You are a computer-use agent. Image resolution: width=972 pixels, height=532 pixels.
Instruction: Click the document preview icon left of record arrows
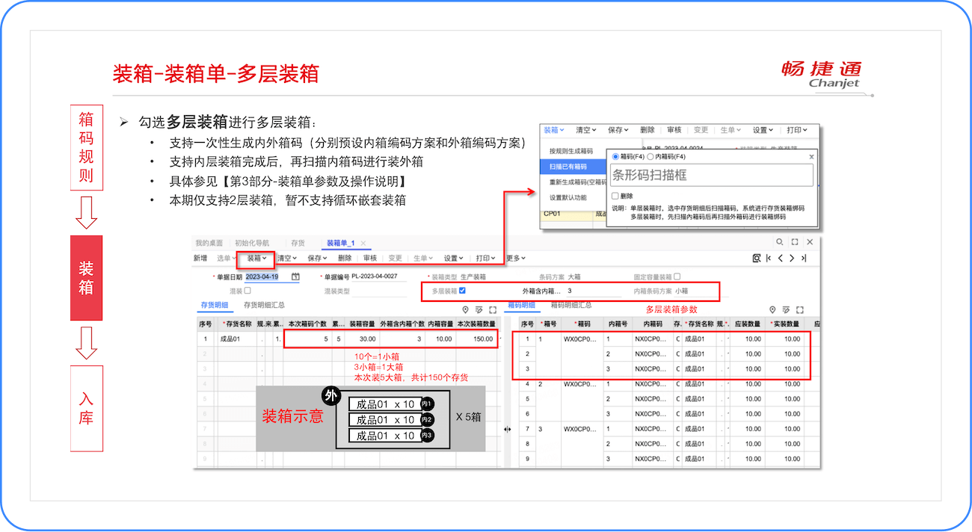(757, 258)
